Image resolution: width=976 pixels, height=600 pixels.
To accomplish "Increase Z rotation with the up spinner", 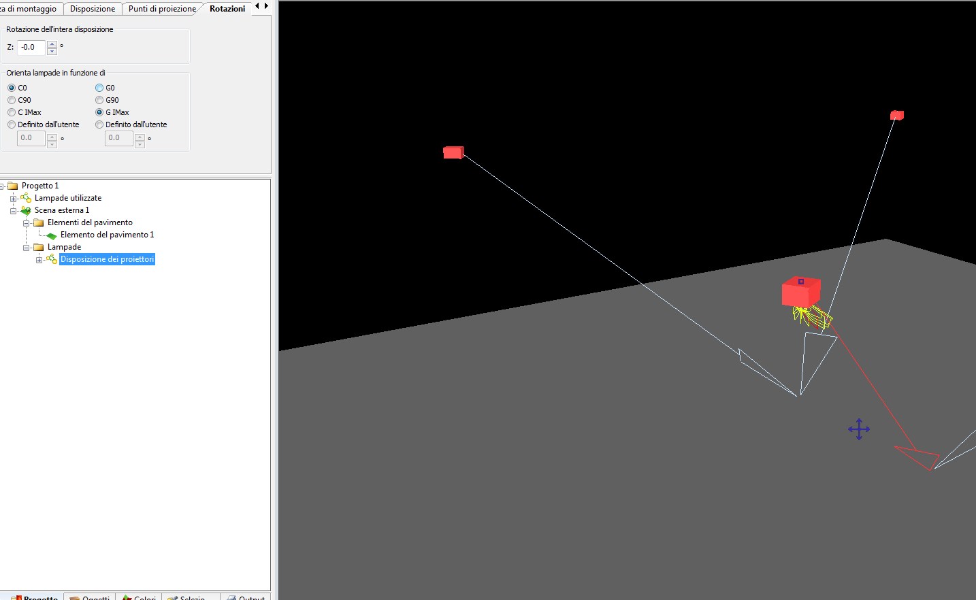I will pyautogui.click(x=52, y=44).
